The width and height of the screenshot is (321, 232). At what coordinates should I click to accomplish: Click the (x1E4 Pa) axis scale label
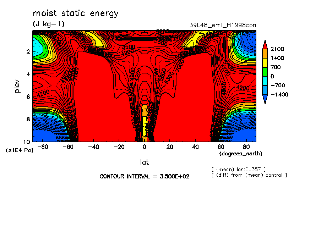coord(20,150)
